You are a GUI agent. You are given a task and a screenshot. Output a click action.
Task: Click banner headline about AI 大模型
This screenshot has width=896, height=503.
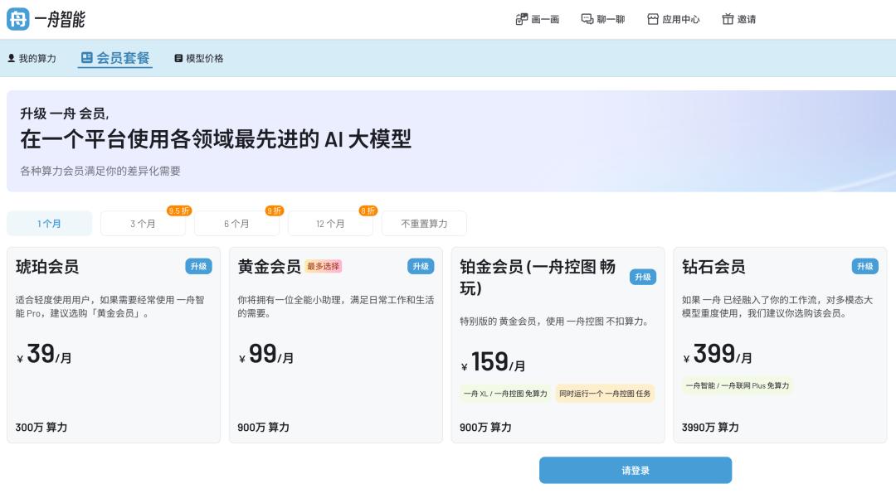(216, 138)
